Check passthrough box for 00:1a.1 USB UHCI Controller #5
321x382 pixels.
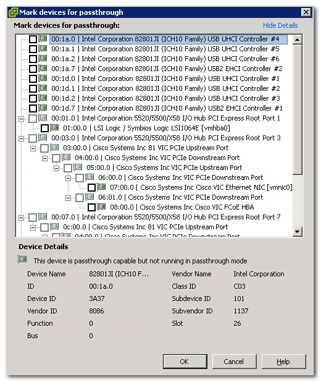click(x=33, y=49)
